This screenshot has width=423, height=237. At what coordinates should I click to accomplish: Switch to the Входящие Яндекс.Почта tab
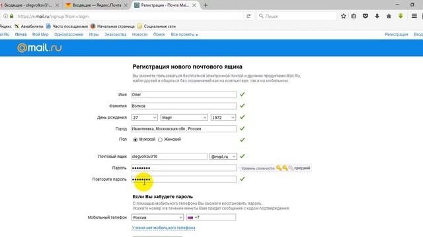96,5
